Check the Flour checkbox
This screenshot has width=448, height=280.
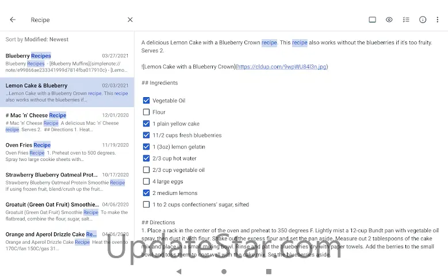146,112
